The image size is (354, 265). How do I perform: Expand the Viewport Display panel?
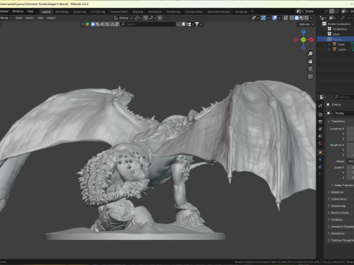coord(340,227)
